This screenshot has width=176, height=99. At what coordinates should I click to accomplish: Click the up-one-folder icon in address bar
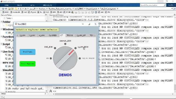point(9,9)
